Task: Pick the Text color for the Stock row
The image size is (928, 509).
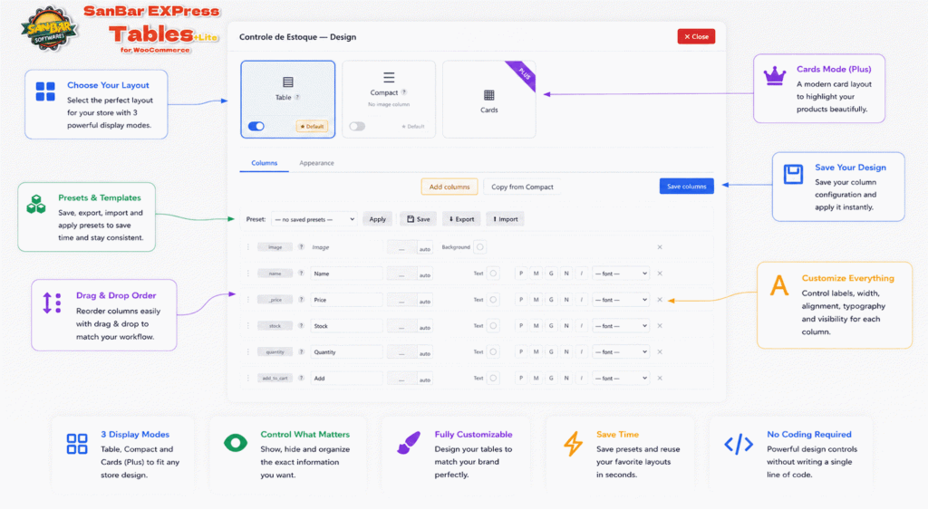Action: tap(493, 326)
